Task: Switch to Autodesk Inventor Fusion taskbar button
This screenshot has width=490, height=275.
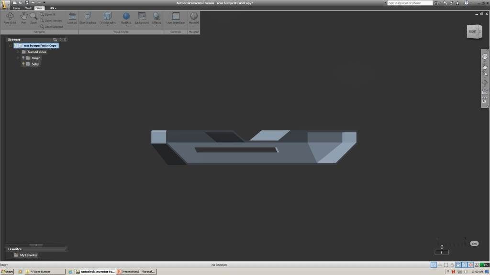Action: [95, 272]
